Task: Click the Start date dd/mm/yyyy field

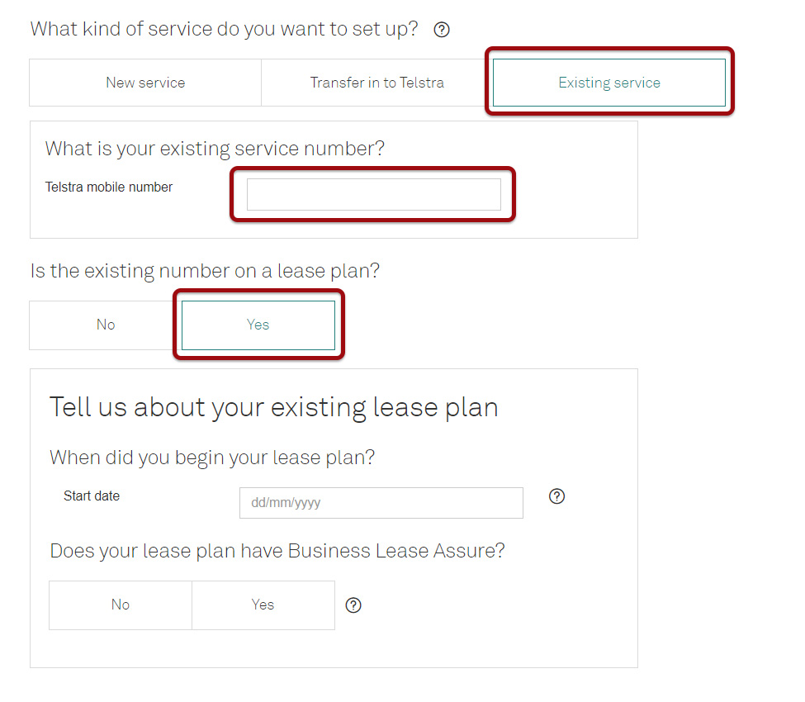Action: tap(381, 503)
